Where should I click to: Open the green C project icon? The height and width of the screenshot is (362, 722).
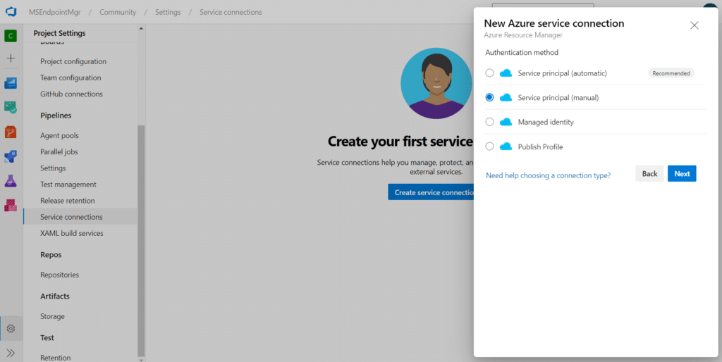click(11, 36)
